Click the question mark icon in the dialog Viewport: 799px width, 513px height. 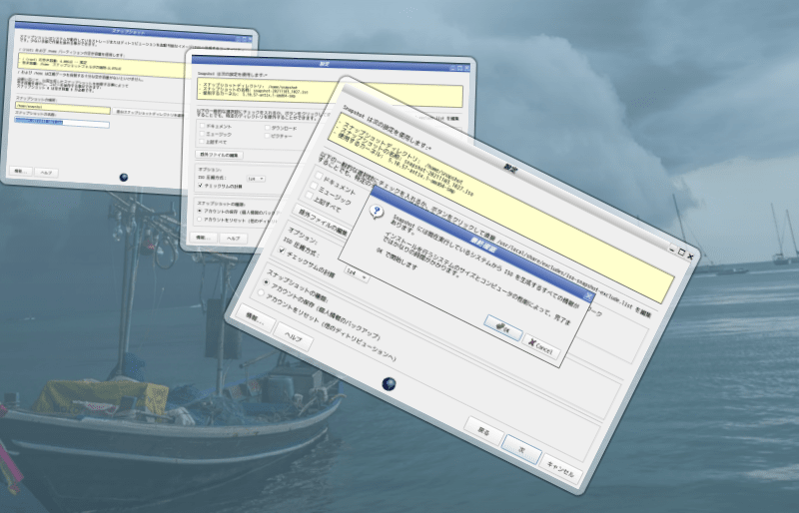pos(377,212)
